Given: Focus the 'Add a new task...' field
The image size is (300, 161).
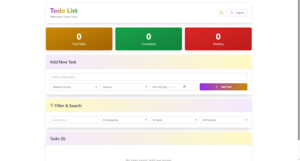Looking at the screenshot, I should pos(149,77).
